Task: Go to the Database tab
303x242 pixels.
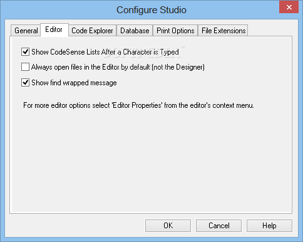Action: tap(135, 31)
